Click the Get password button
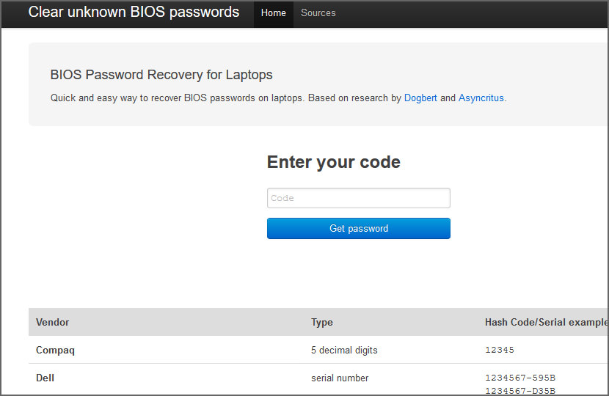Screen dimensions: 609x396 click(359, 228)
